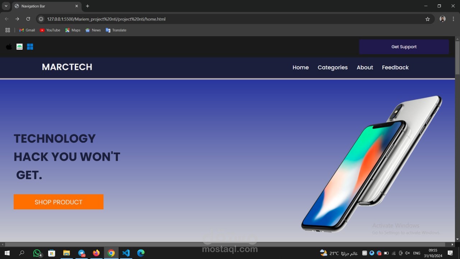View site information icon in address bar
This screenshot has height=259, width=460.
pos(41,19)
